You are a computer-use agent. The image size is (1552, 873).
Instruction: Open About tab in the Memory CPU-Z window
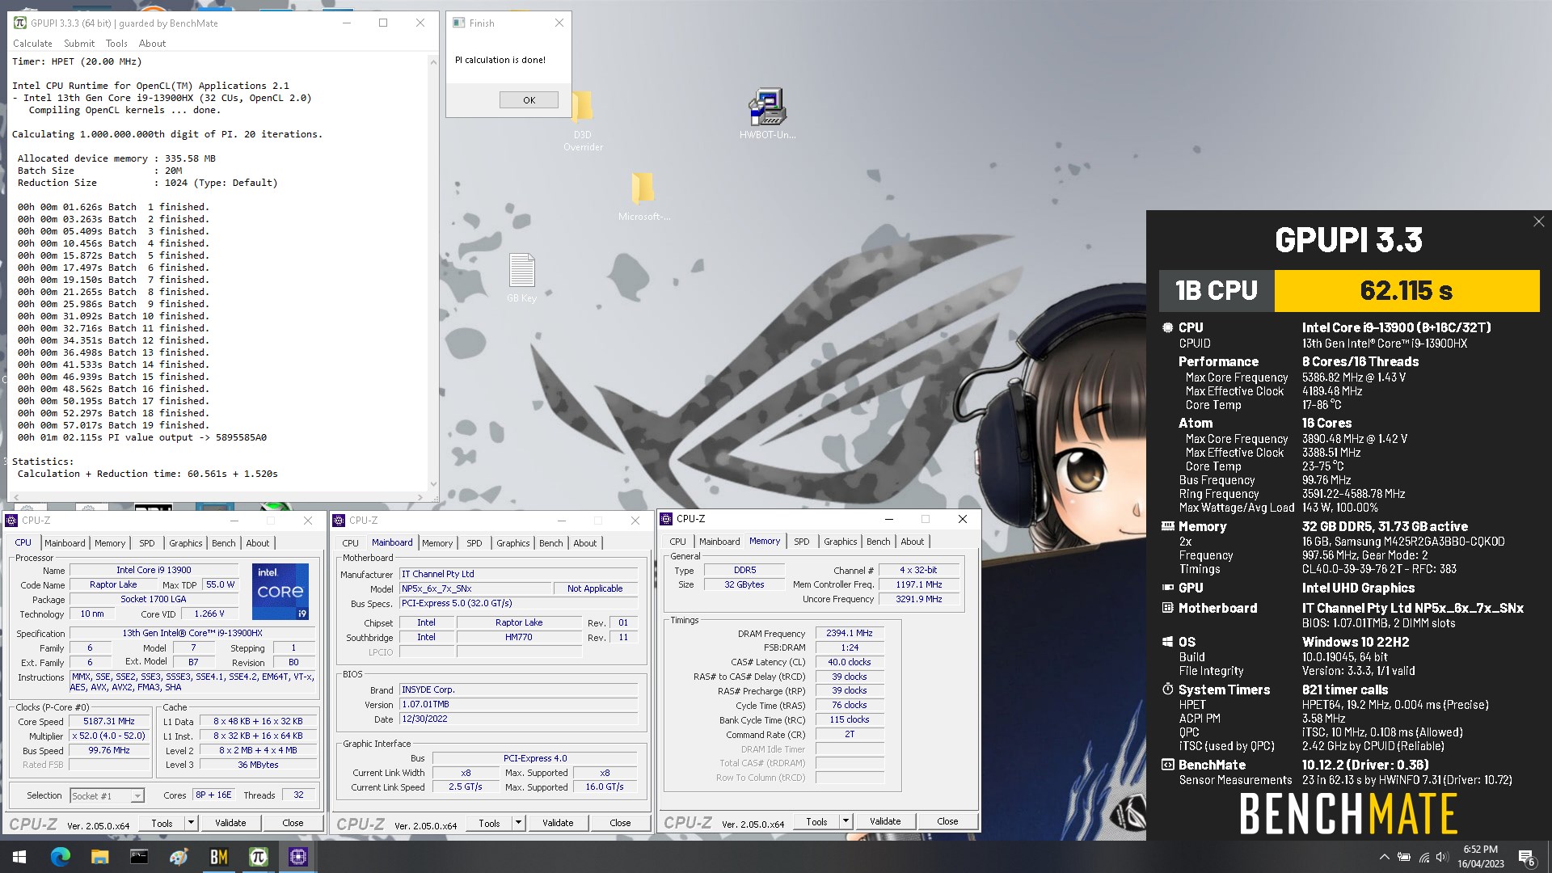[x=912, y=542]
